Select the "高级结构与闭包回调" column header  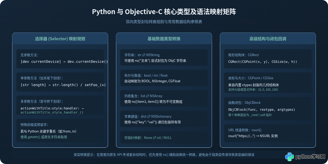tap(268, 39)
